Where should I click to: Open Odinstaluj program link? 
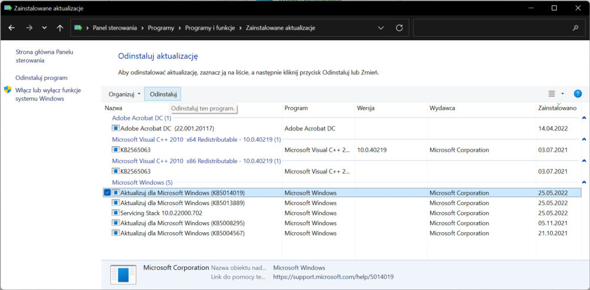41,78
